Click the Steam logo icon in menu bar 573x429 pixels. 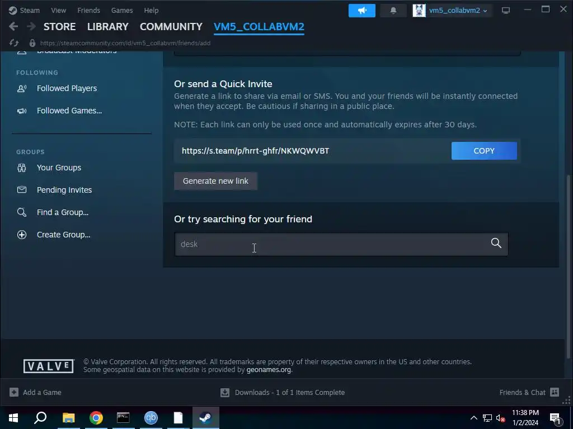pos(13,10)
